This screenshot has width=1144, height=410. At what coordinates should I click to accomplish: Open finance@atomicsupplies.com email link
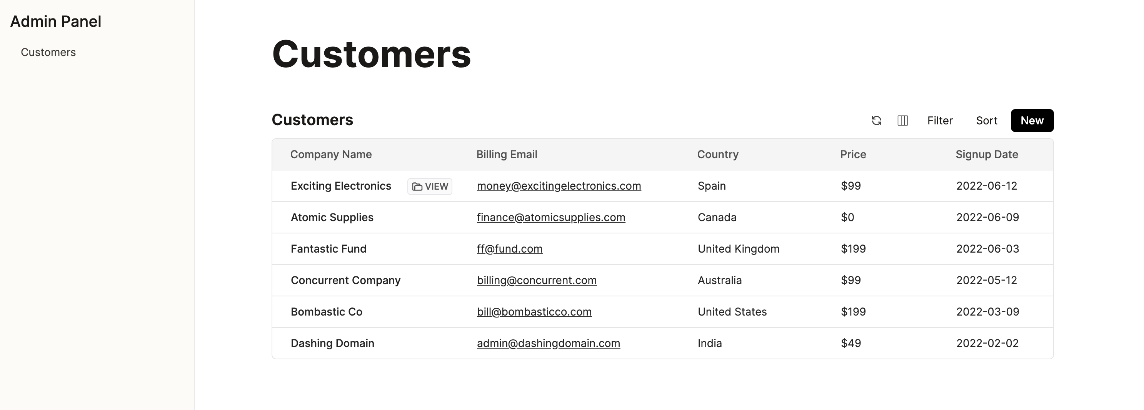(551, 218)
